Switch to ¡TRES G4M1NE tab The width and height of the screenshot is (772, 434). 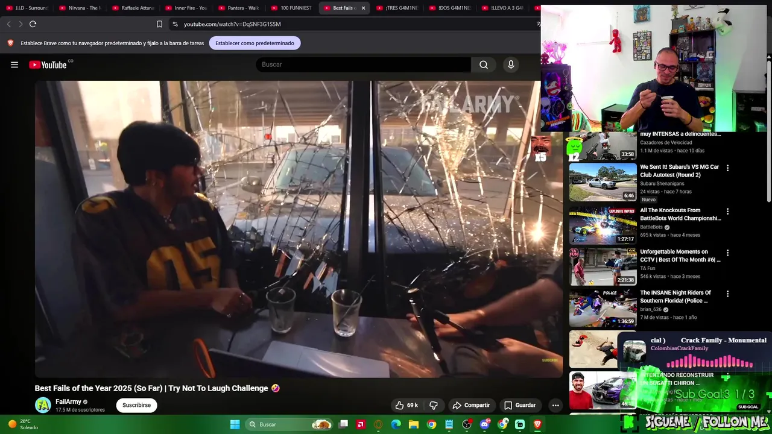pos(397,8)
